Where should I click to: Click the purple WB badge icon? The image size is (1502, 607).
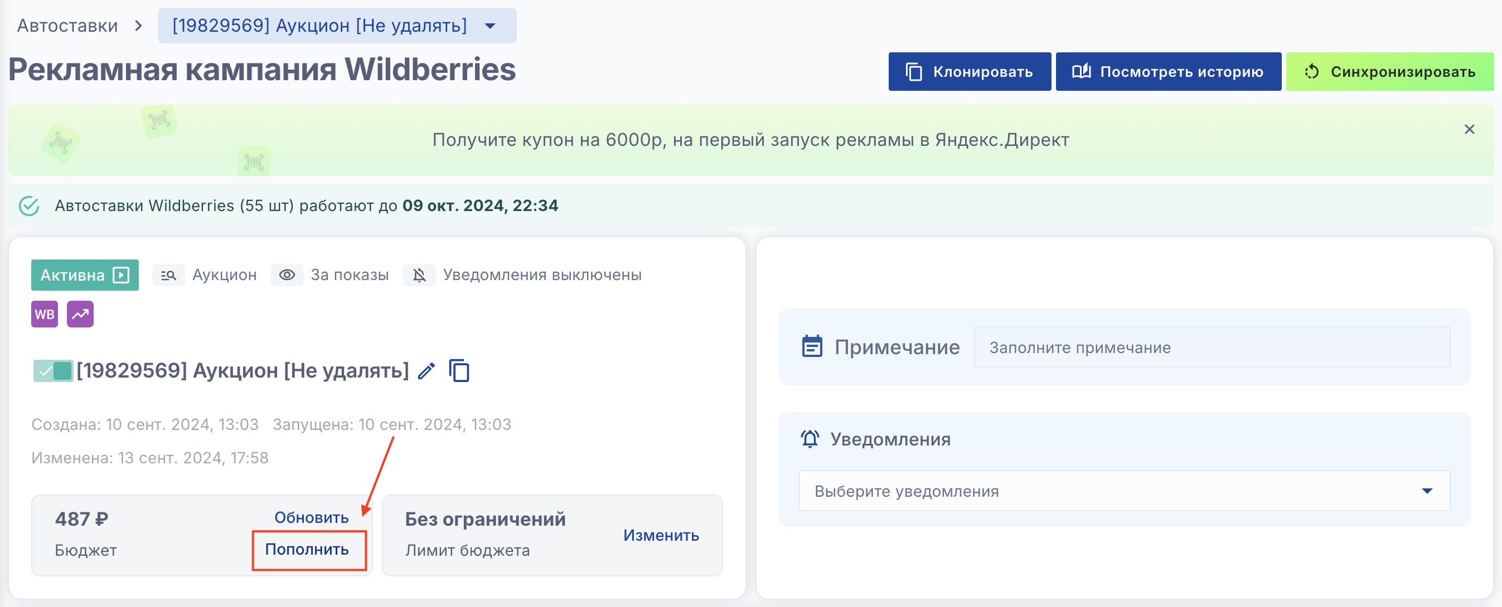click(x=44, y=315)
